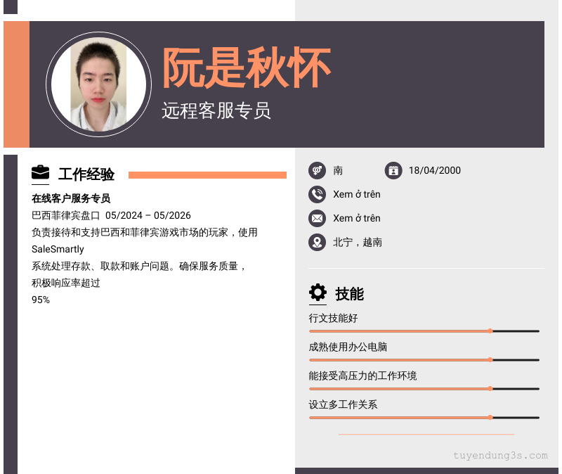Click the gender icon next to 南

(318, 170)
